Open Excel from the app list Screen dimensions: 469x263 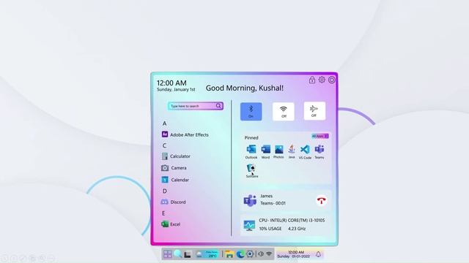pyautogui.click(x=171, y=224)
